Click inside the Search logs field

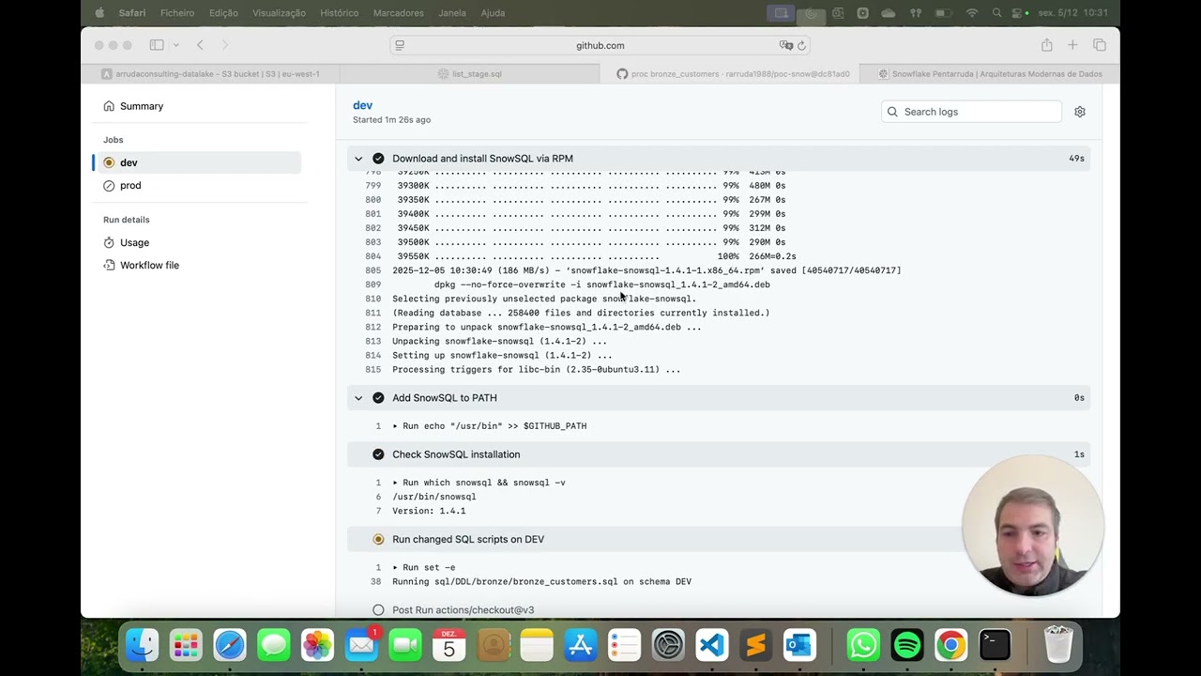pyautogui.click(x=971, y=112)
